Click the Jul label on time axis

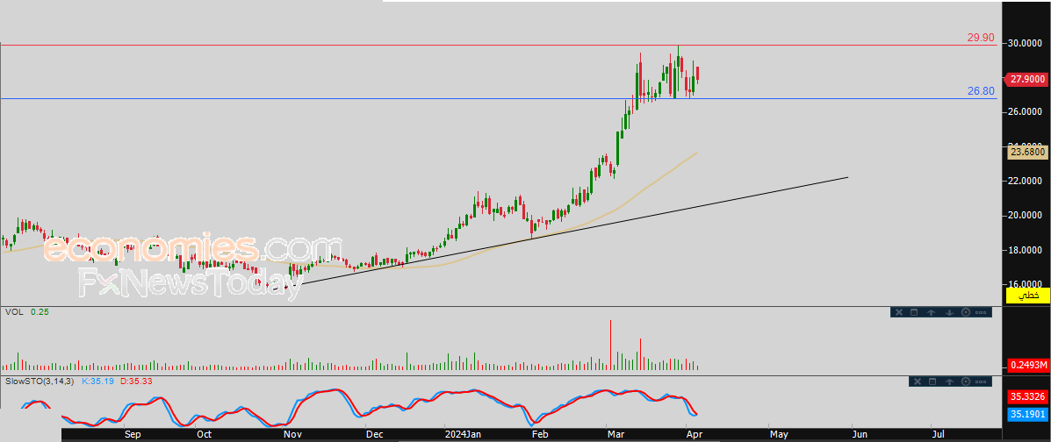[939, 434]
